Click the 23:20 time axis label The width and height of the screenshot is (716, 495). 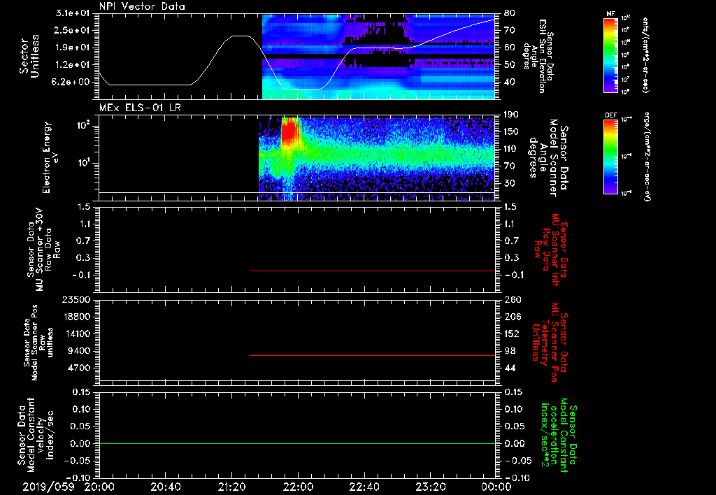click(430, 487)
